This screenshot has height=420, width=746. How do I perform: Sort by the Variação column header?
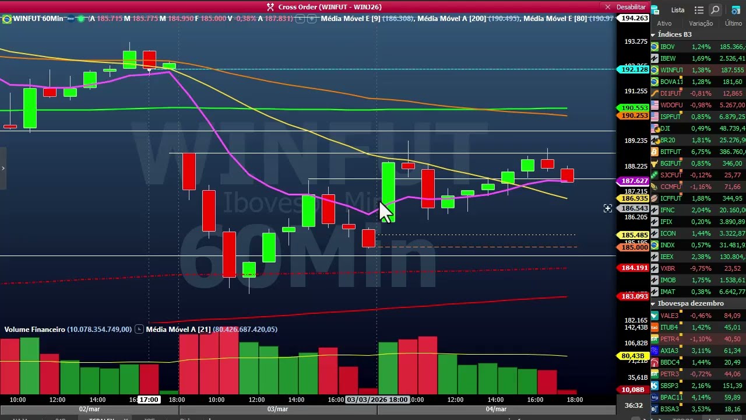701,23
